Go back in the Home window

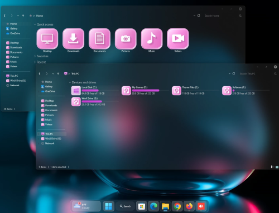click(x=4, y=16)
